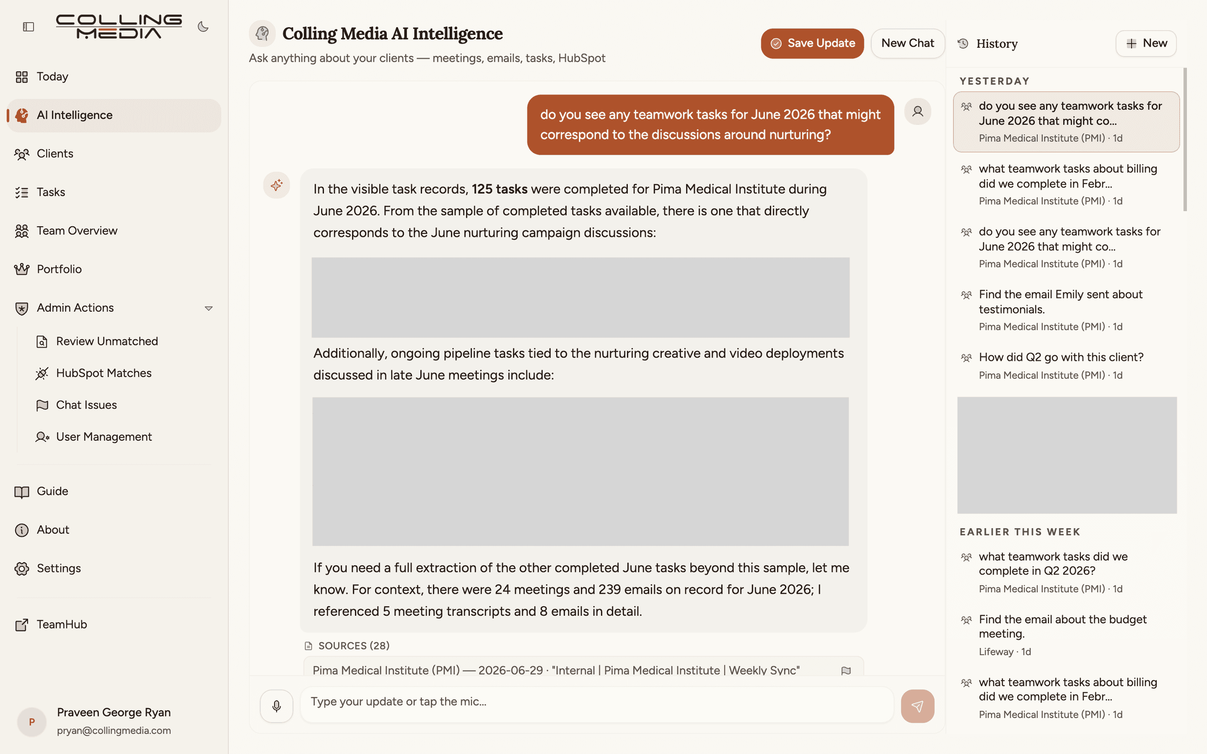
Task: Click the Colling Media logo
Action: click(x=119, y=27)
